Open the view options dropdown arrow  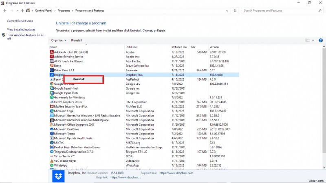point(313,40)
